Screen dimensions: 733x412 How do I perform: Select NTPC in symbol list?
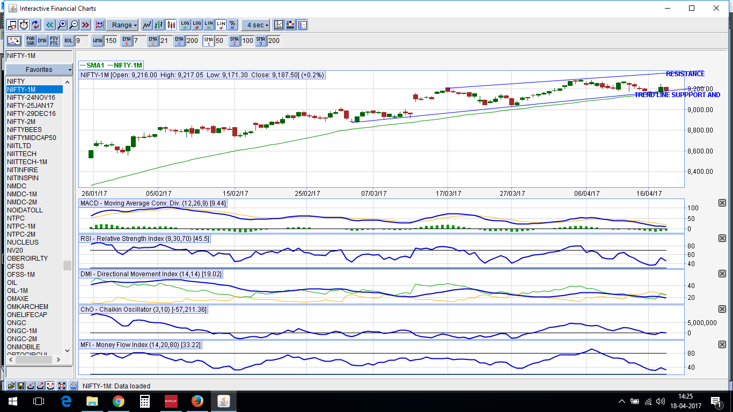pos(35,218)
